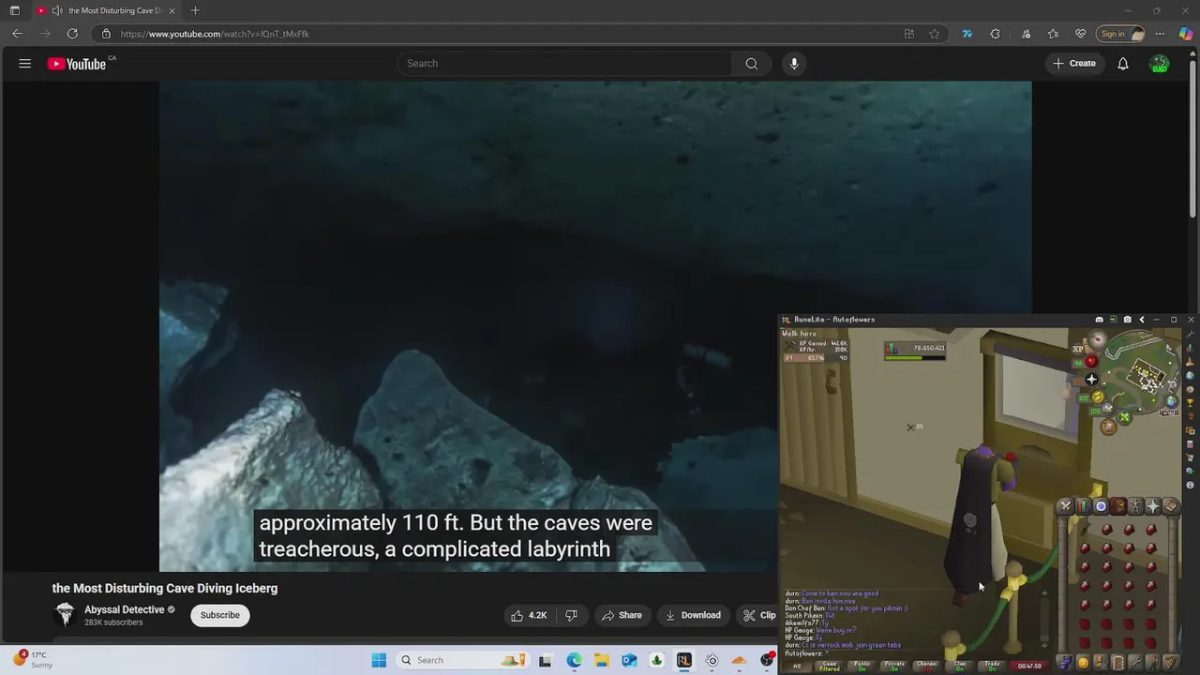Click the YouTube search input field
1200x675 pixels.
pyautogui.click(x=564, y=64)
